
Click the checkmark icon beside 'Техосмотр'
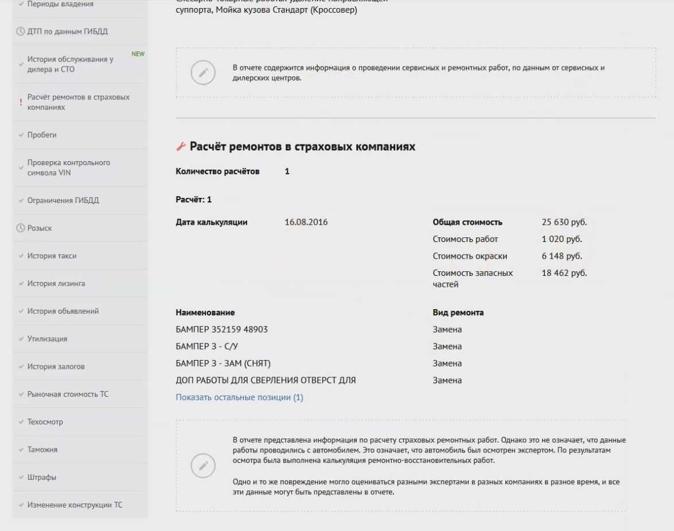tap(21, 421)
